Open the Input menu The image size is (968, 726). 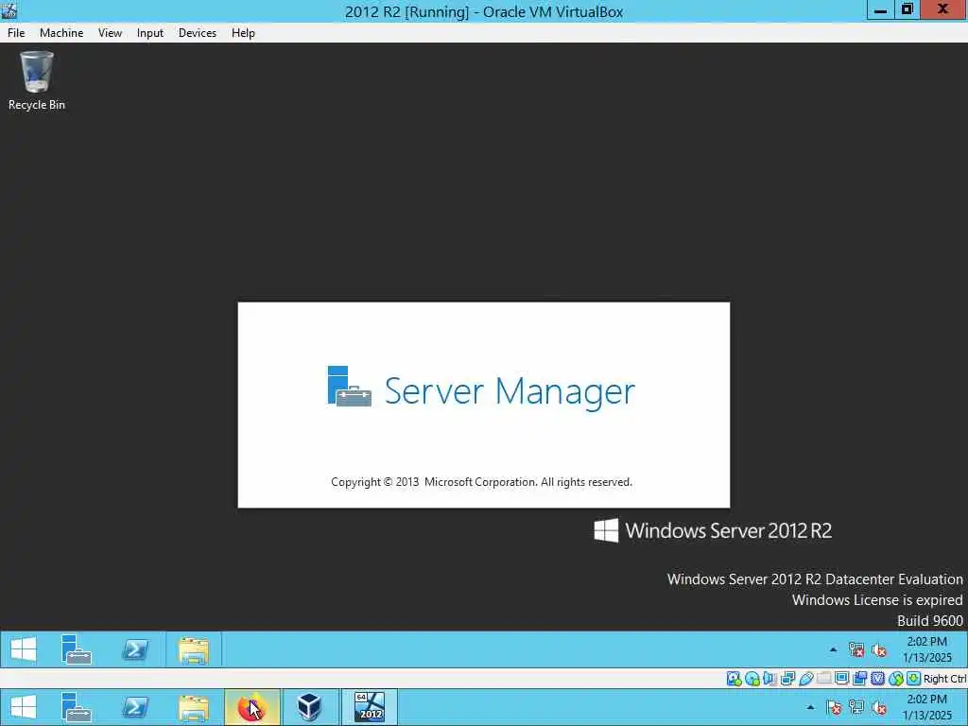150,33
